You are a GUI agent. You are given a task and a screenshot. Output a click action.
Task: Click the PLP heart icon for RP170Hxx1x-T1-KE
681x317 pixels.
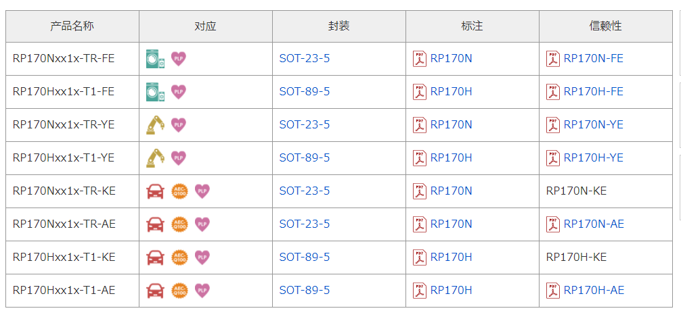(x=202, y=257)
